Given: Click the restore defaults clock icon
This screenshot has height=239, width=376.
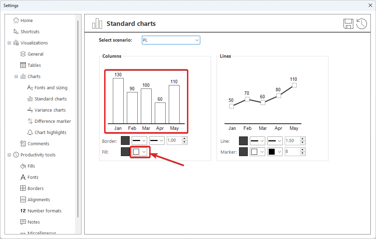Looking at the screenshot, I should [x=362, y=24].
